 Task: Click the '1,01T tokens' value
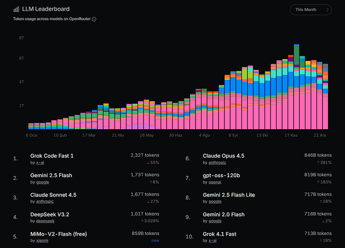pos(145,214)
